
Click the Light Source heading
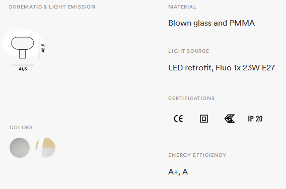pyautogui.click(x=189, y=51)
